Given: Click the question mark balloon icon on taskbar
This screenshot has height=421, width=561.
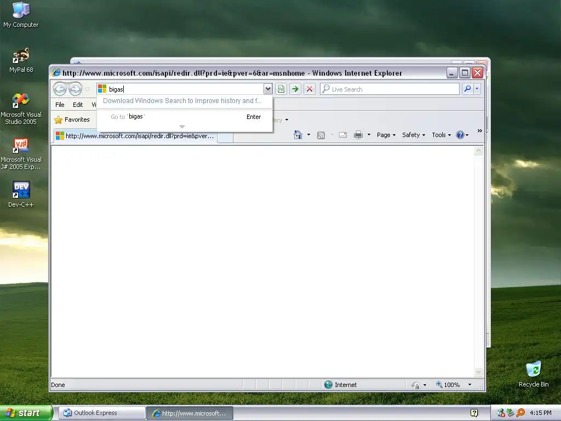Looking at the screenshot, I should coord(474,413).
